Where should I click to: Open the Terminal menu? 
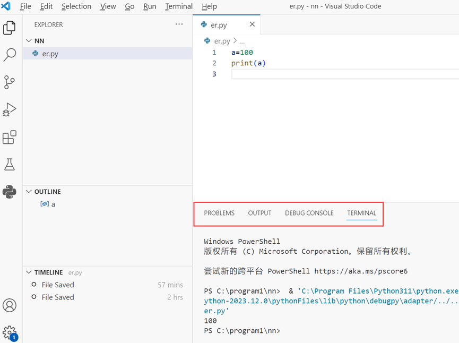(179, 6)
